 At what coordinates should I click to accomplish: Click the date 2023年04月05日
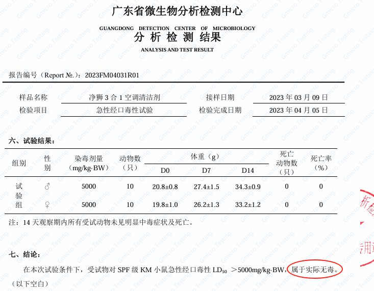point(298,110)
